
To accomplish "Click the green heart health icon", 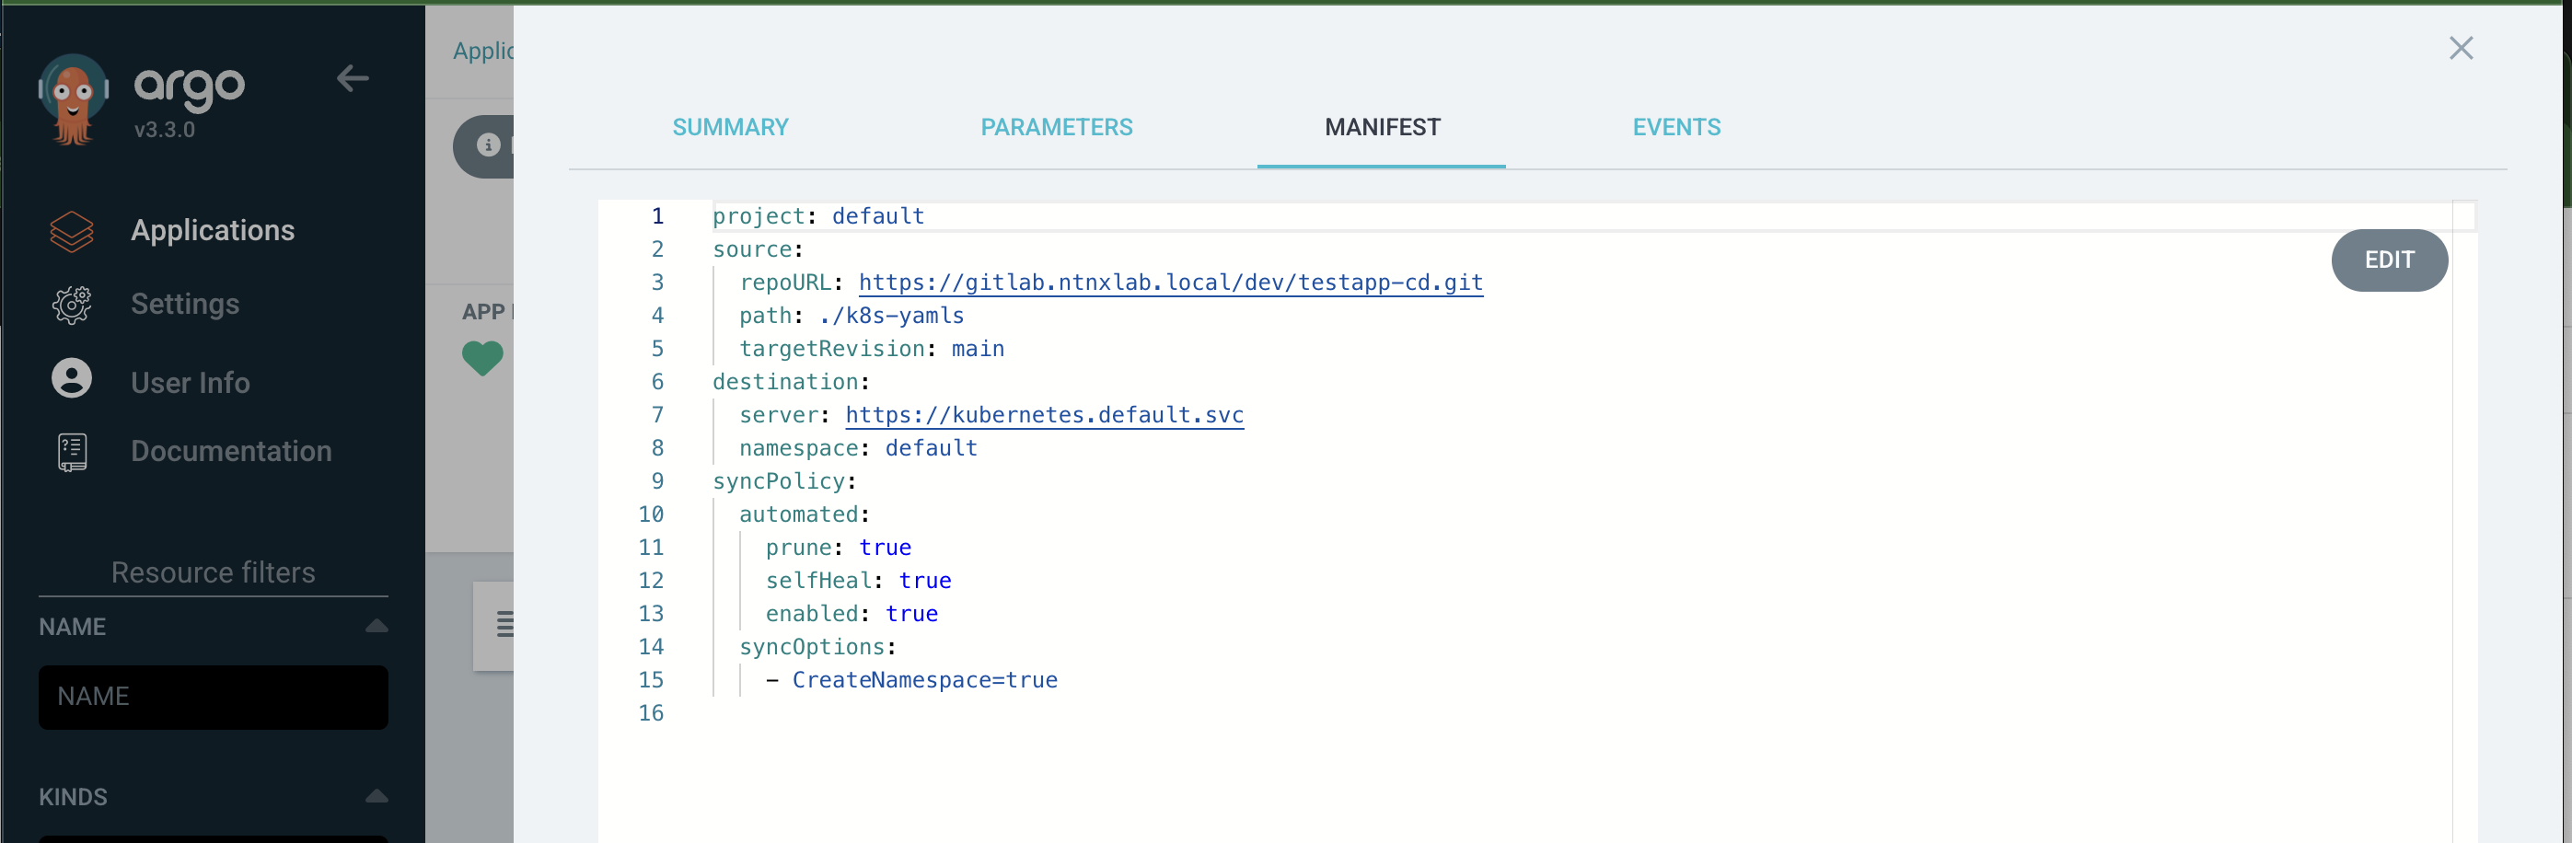I will 482,358.
